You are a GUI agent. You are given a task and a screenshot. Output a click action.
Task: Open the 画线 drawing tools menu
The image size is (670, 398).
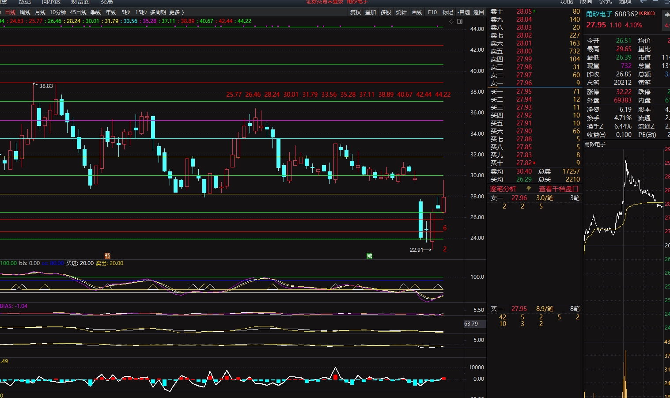point(417,12)
